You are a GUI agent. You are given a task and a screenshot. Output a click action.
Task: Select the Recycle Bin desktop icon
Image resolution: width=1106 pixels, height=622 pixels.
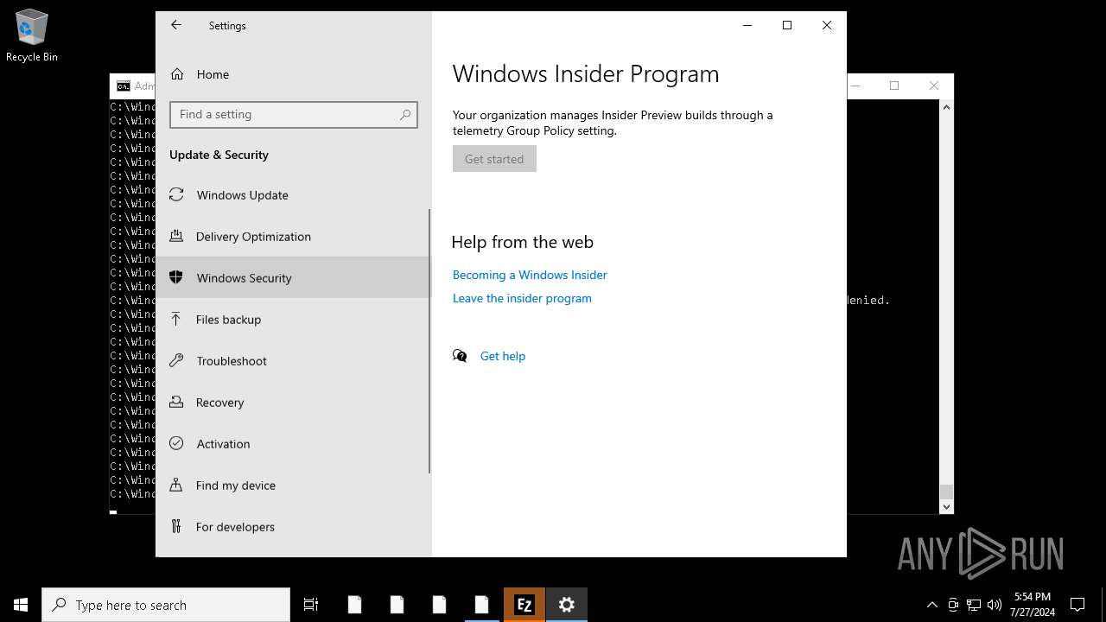pos(32,36)
